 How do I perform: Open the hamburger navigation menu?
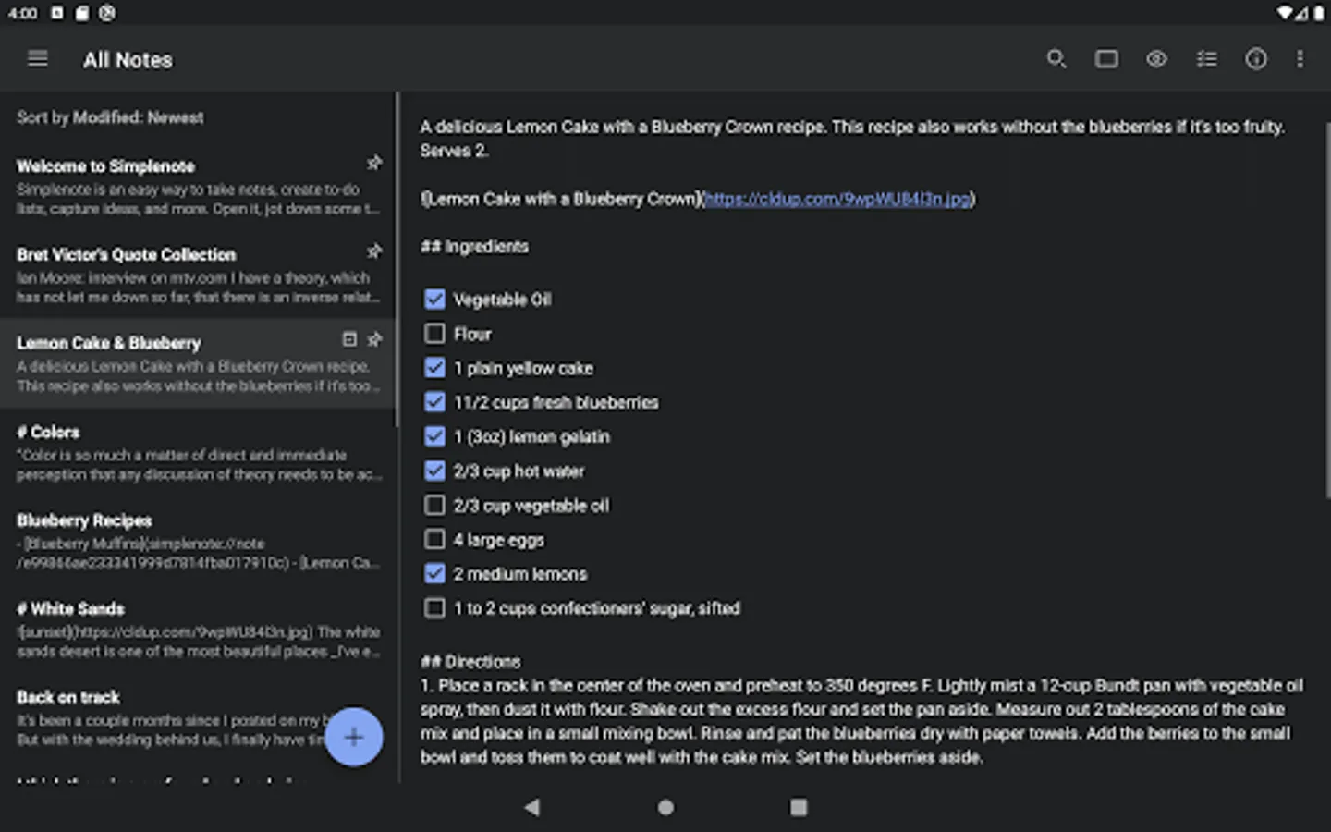click(38, 59)
